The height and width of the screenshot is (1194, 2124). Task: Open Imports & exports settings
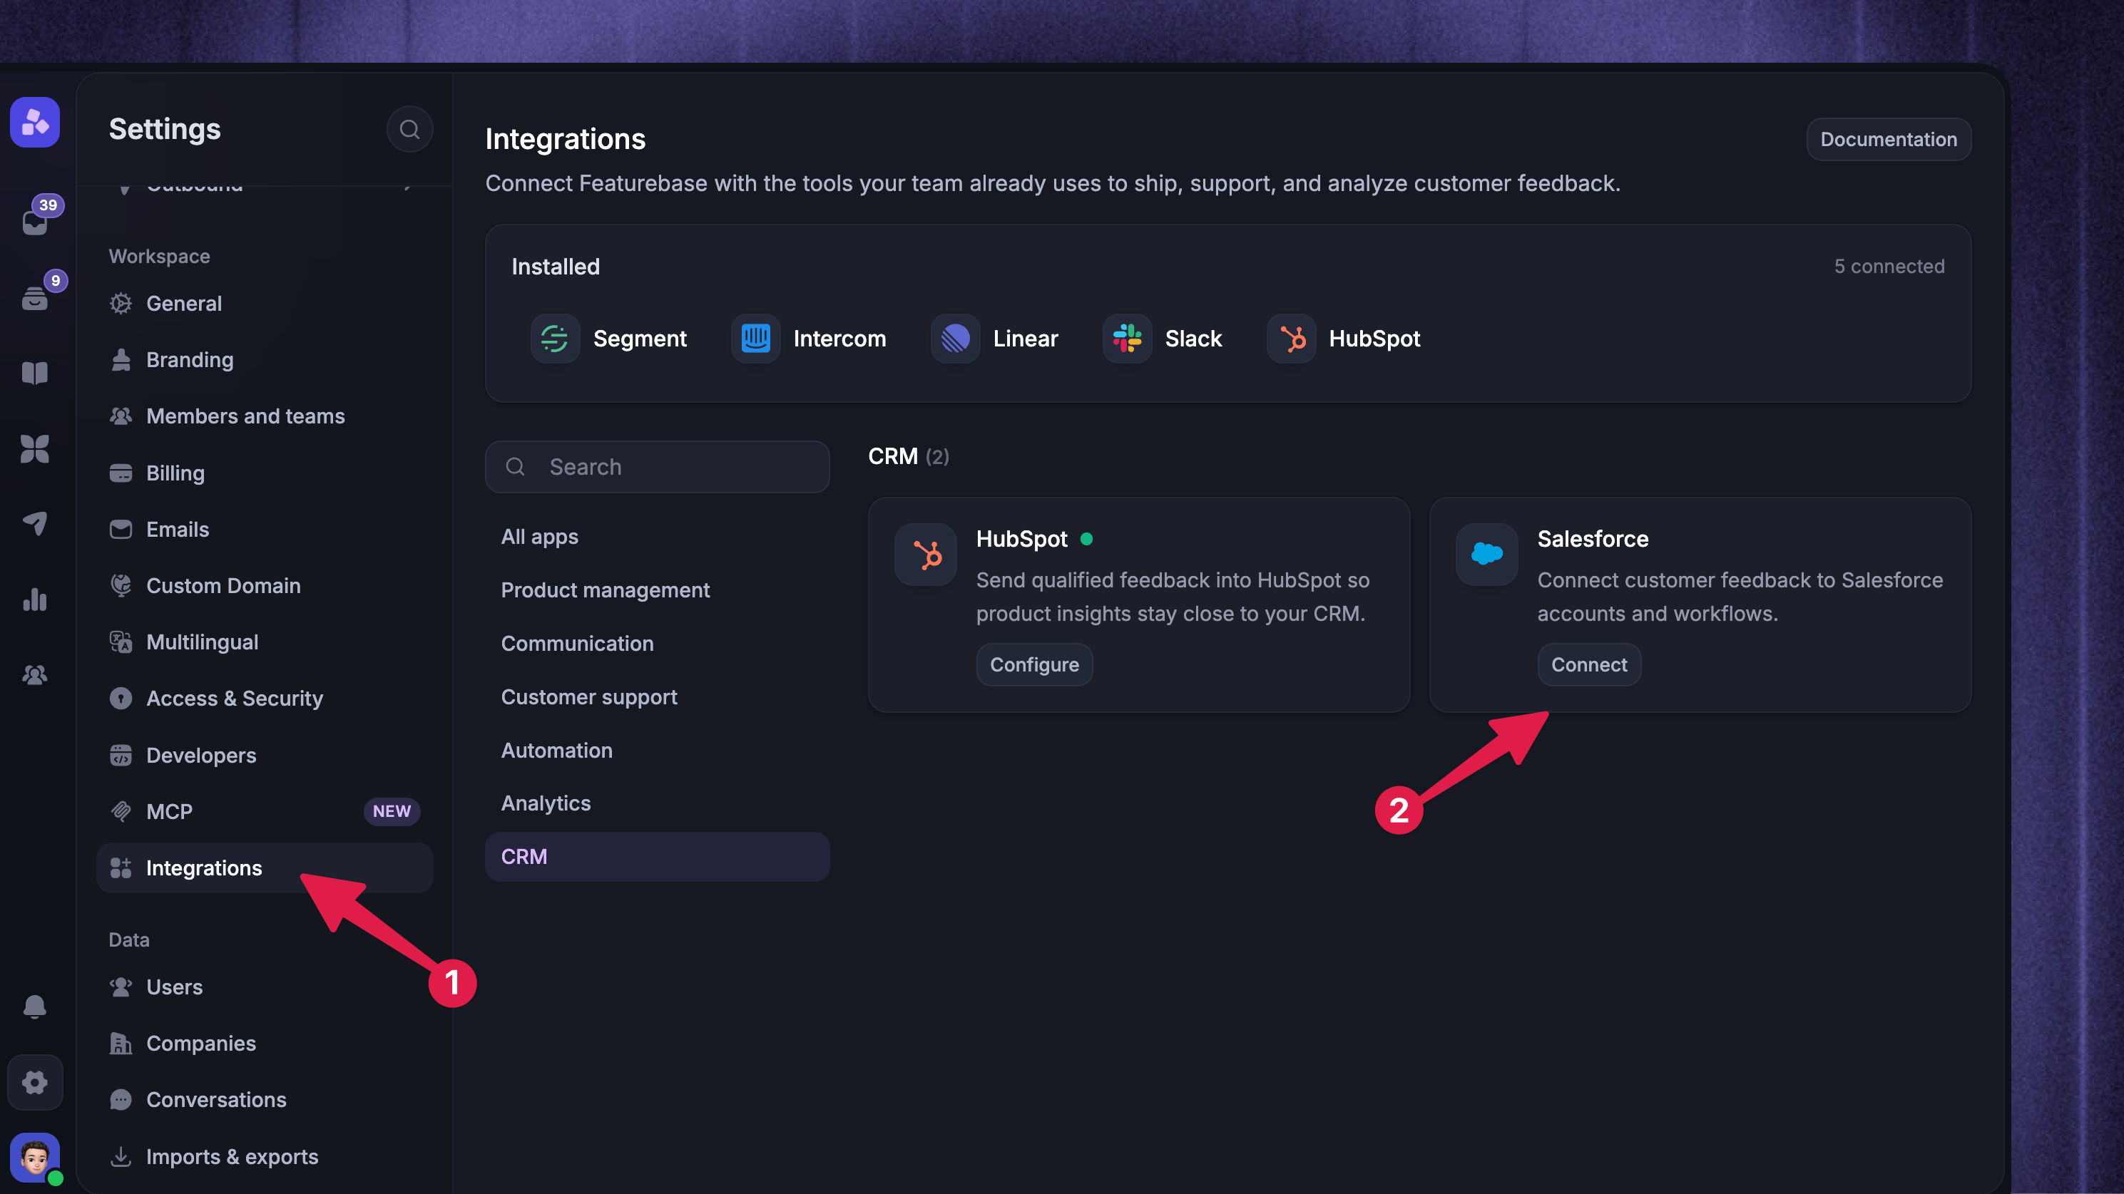[265, 1157]
